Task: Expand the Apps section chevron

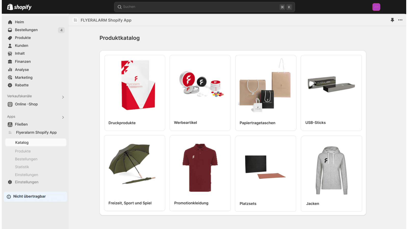Action: [x=63, y=117]
